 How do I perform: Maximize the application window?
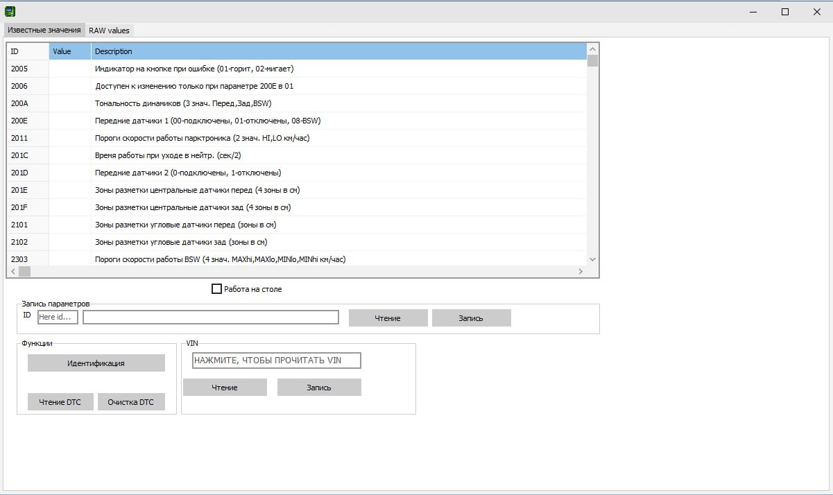(785, 11)
